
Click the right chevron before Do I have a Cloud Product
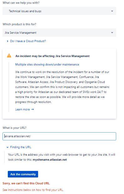[7, 41]
